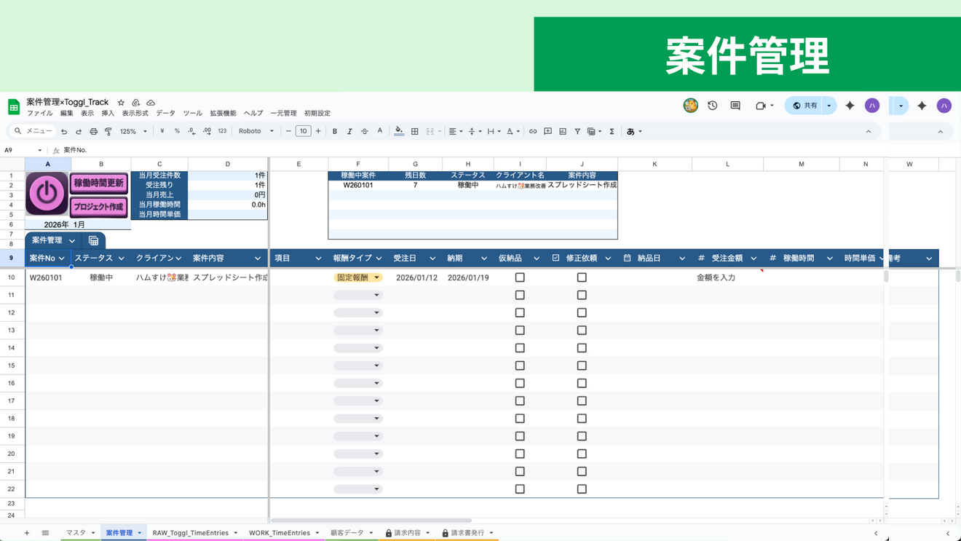The height and width of the screenshot is (541, 961).
Task: Increase the font size with plus
Action: (318, 132)
